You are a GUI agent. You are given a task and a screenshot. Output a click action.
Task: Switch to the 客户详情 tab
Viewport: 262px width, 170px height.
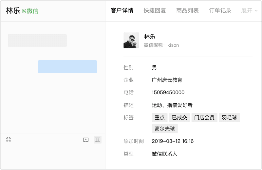tap(122, 10)
